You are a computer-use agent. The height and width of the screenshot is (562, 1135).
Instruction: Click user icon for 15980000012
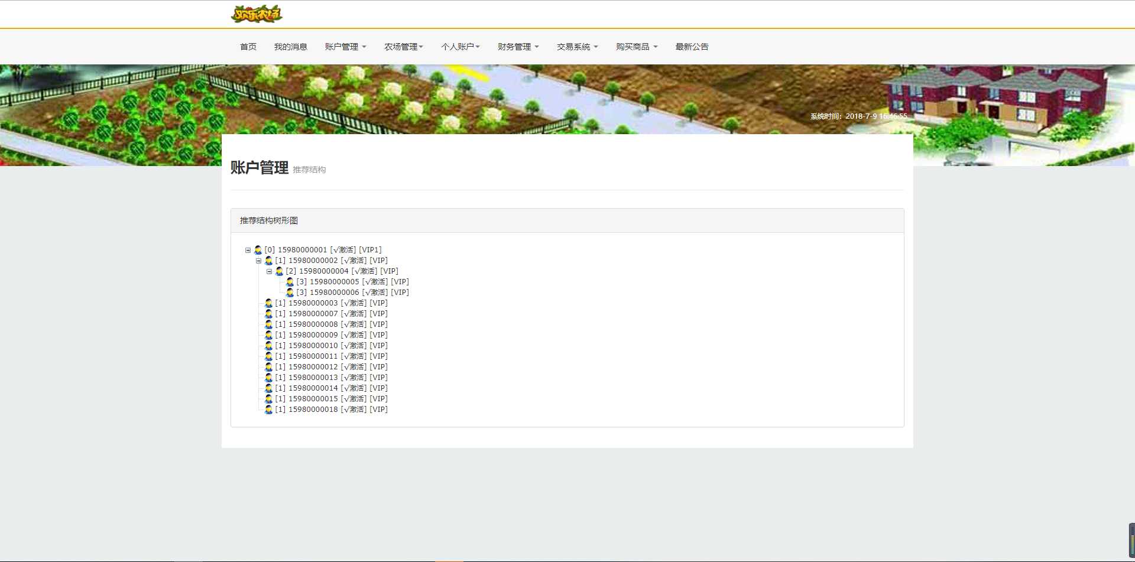(268, 367)
